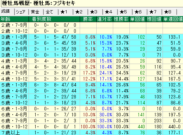The width and height of the screenshot is (183, 135).
Task: Select the 4歳・7-9月 row label
Action: [14, 73]
